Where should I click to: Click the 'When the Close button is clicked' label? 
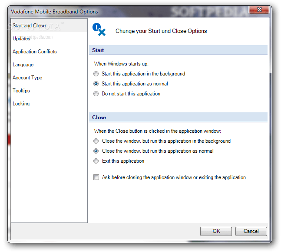(x=158, y=131)
